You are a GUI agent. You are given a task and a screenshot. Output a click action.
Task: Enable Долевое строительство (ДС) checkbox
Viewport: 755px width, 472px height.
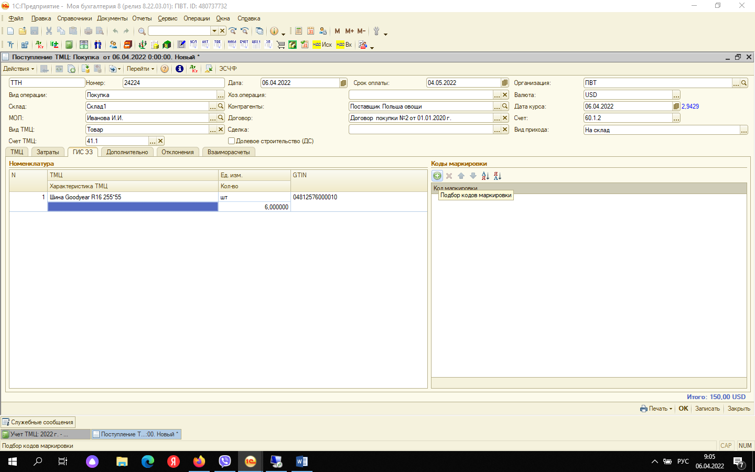point(231,141)
